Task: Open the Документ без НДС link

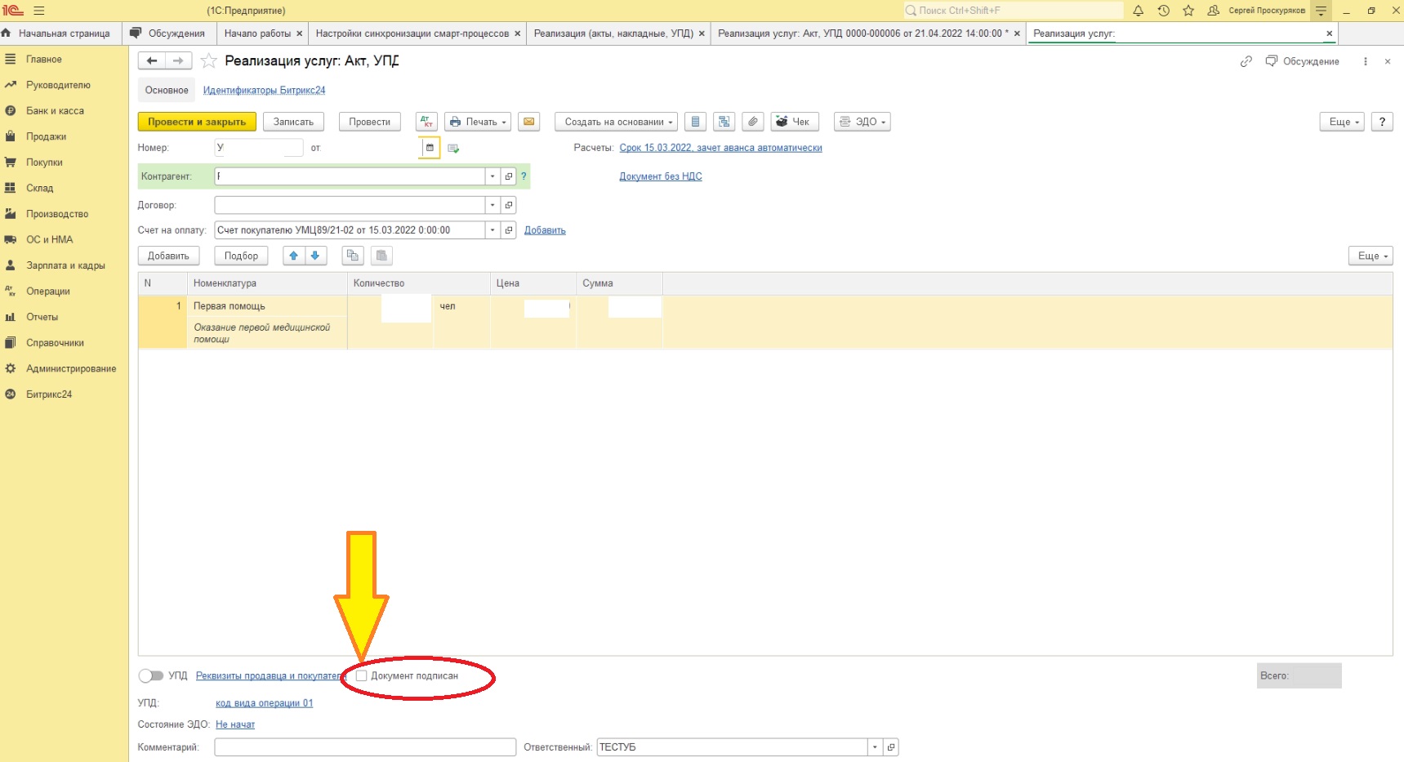Action: click(660, 176)
